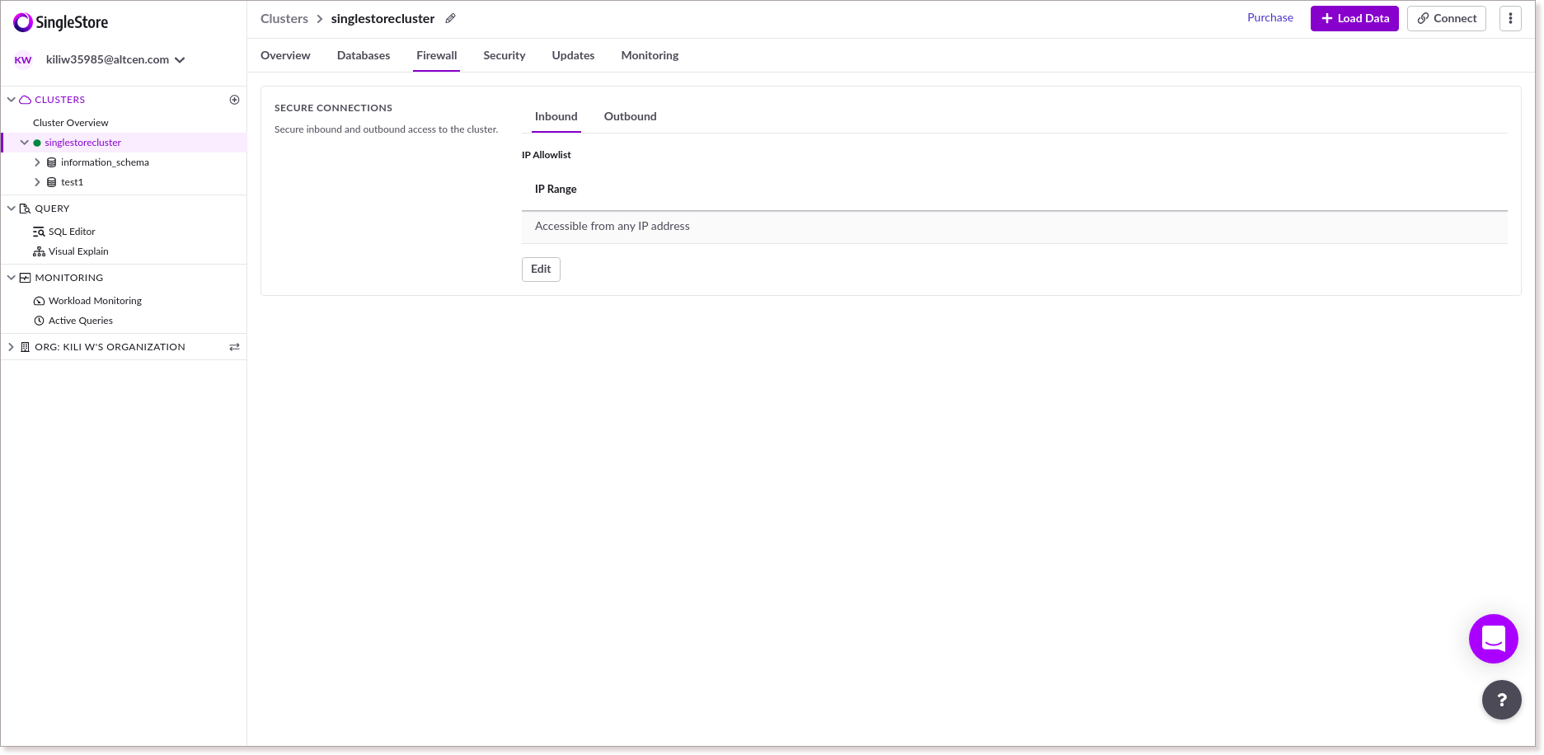Click the help question mark icon

click(x=1502, y=700)
